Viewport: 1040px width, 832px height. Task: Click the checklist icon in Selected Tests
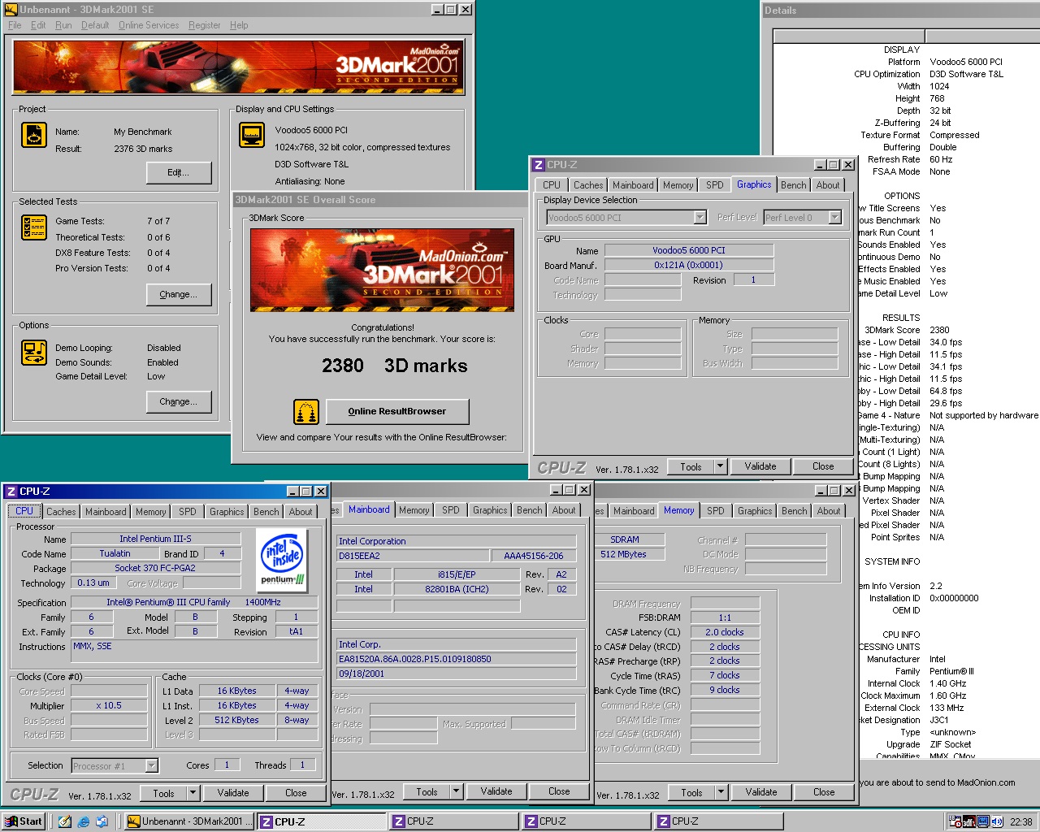pos(34,227)
